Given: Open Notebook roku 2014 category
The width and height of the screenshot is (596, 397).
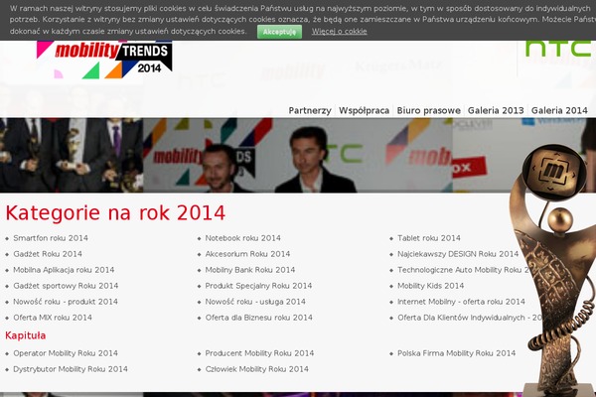Looking at the screenshot, I should click(x=243, y=238).
